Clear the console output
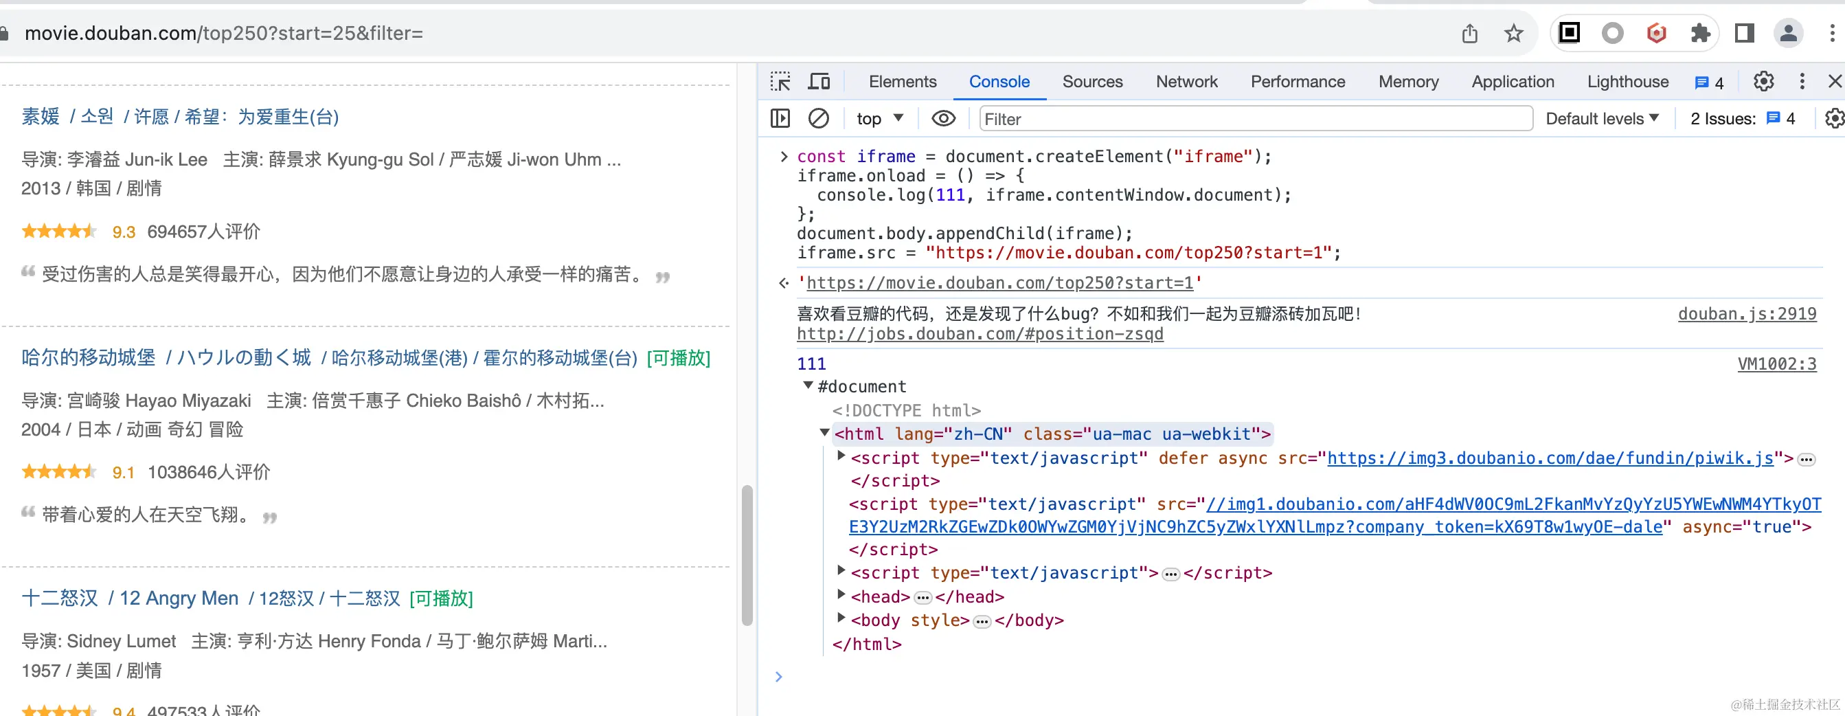1845x716 pixels. point(818,118)
